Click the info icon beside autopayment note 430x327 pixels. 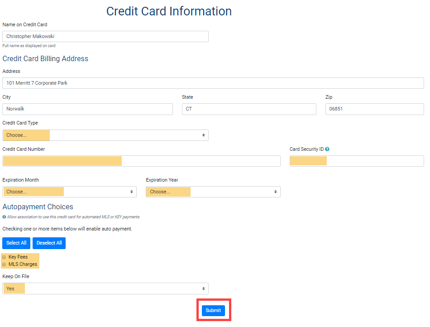tap(4, 217)
